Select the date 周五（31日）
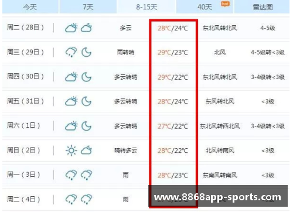This screenshot has width=293, height=212. click(25, 101)
